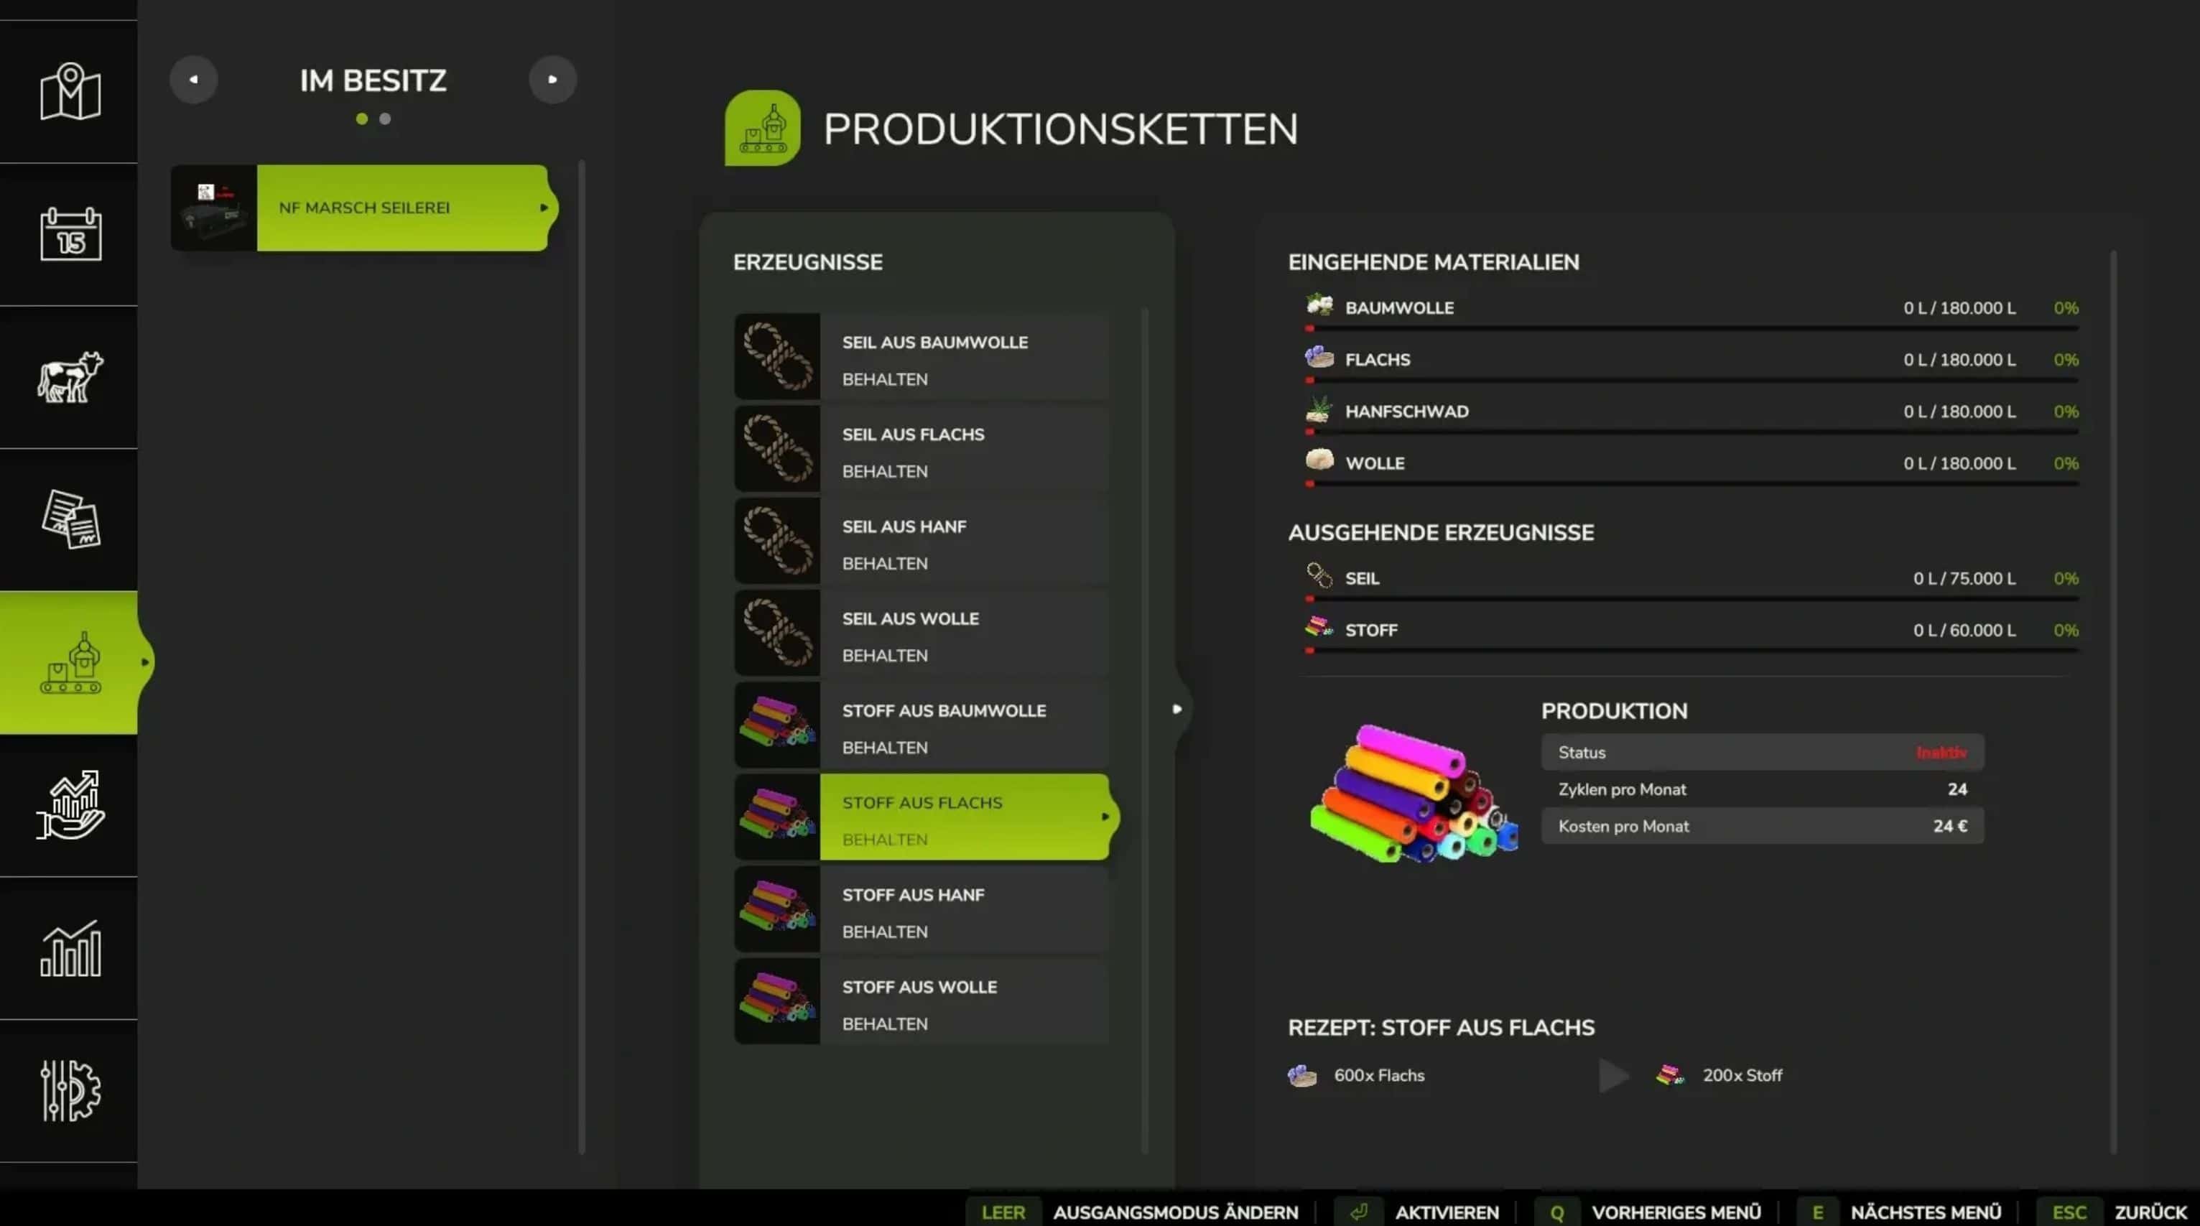The height and width of the screenshot is (1226, 2200).
Task: Open the prices hand-chart sidebar icon
Action: coord(70,805)
